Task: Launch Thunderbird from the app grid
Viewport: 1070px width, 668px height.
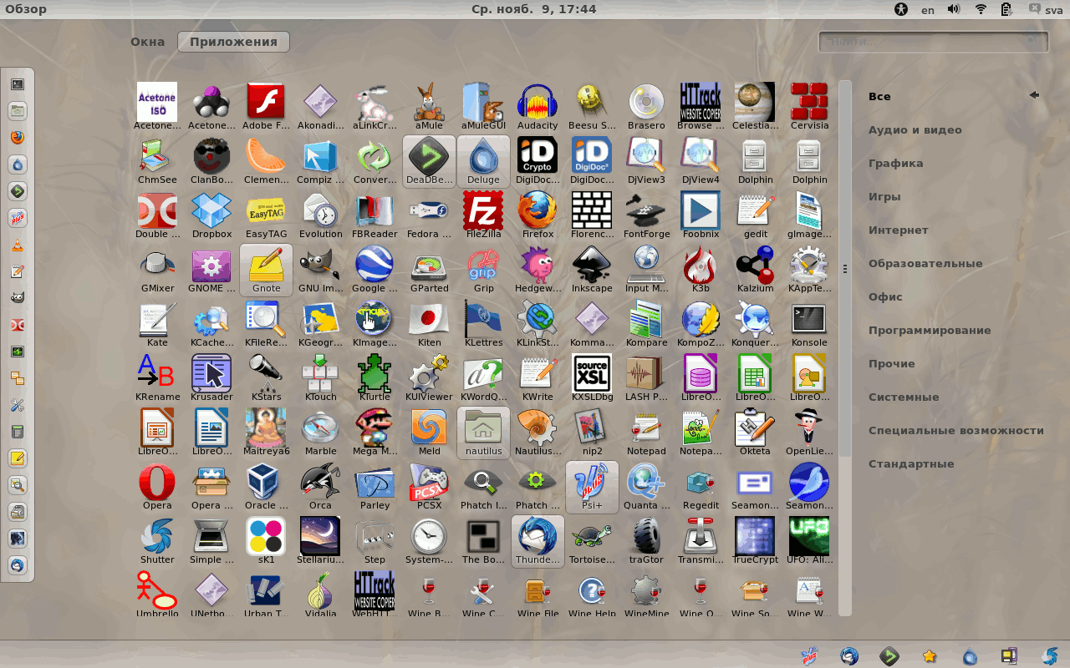Action: [x=538, y=541]
